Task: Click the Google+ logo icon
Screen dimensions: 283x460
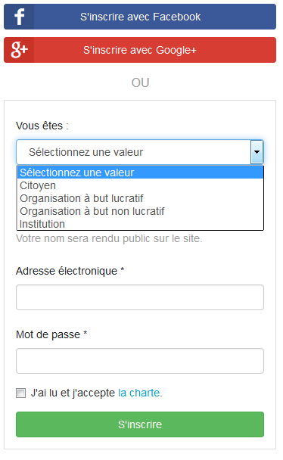Action: (20, 50)
